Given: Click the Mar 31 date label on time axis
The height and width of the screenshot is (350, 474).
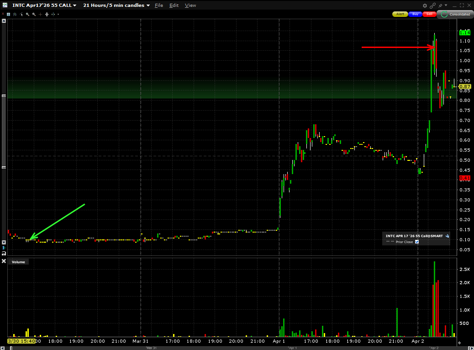Looking at the screenshot, I should tap(141, 341).
